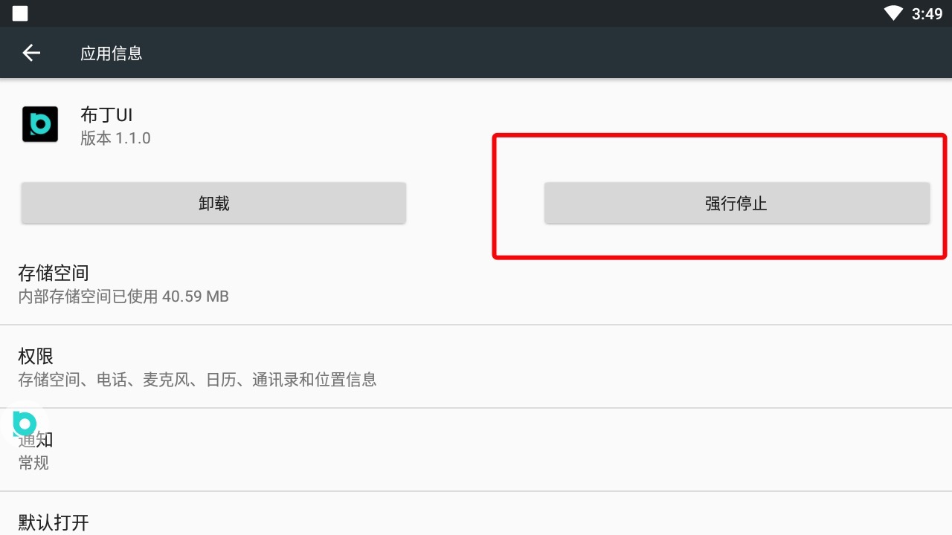Viewport: 952px width, 535px height.
Task: Tap the 版本 1.1.0 version label
Action: tap(115, 138)
